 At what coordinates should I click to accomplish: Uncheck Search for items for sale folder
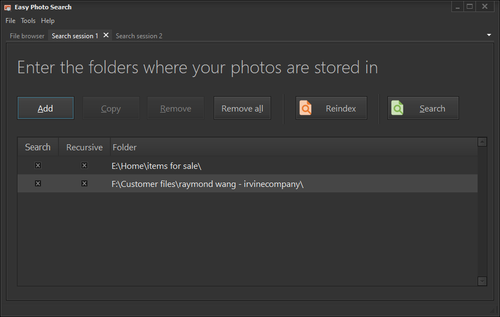tap(38, 166)
